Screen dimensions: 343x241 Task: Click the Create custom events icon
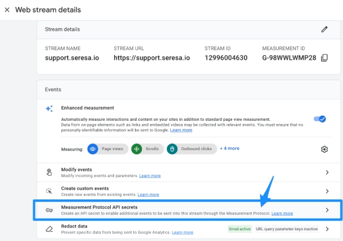point(49,191)
